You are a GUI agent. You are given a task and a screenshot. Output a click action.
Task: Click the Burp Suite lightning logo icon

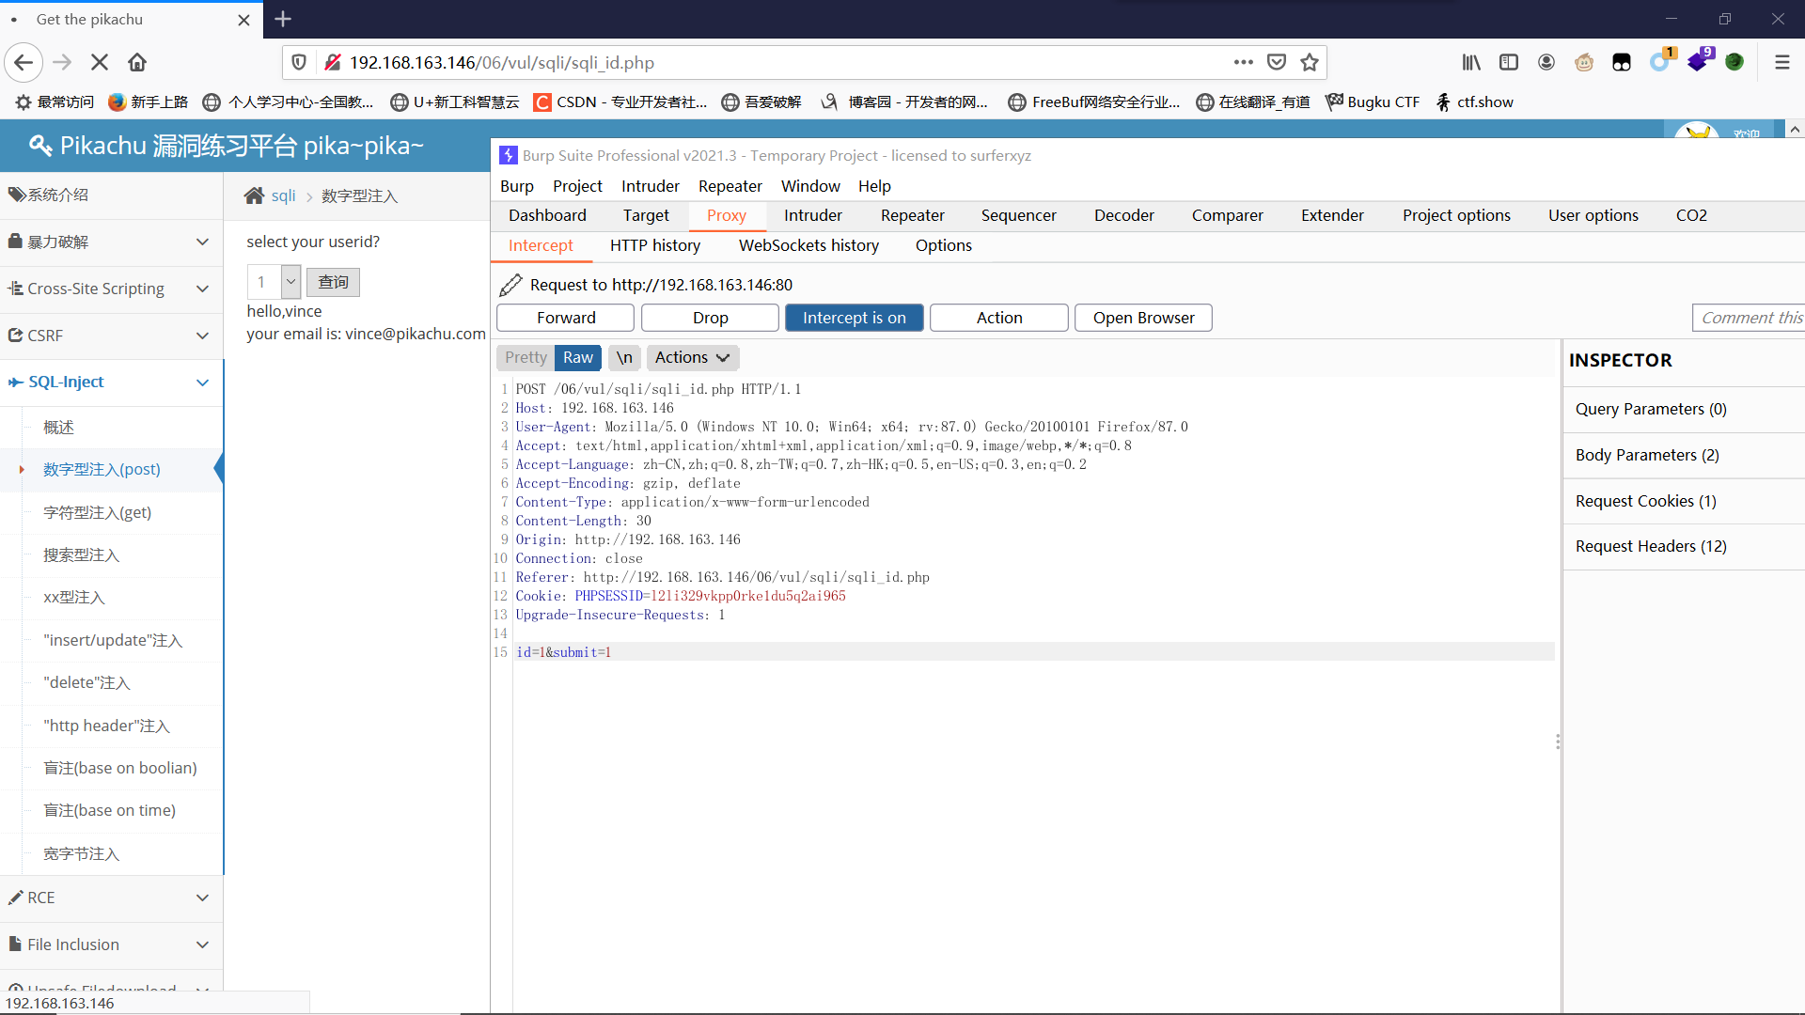[509, 155]
